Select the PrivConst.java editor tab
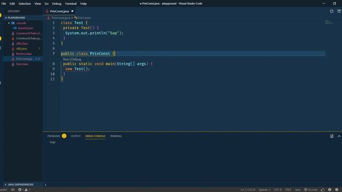342x192 pixels. coord(59,11)
